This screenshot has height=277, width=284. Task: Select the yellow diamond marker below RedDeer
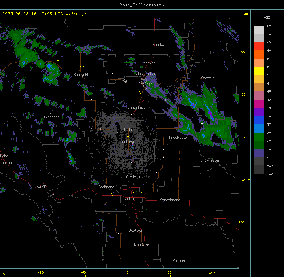(x=140, y=92)
